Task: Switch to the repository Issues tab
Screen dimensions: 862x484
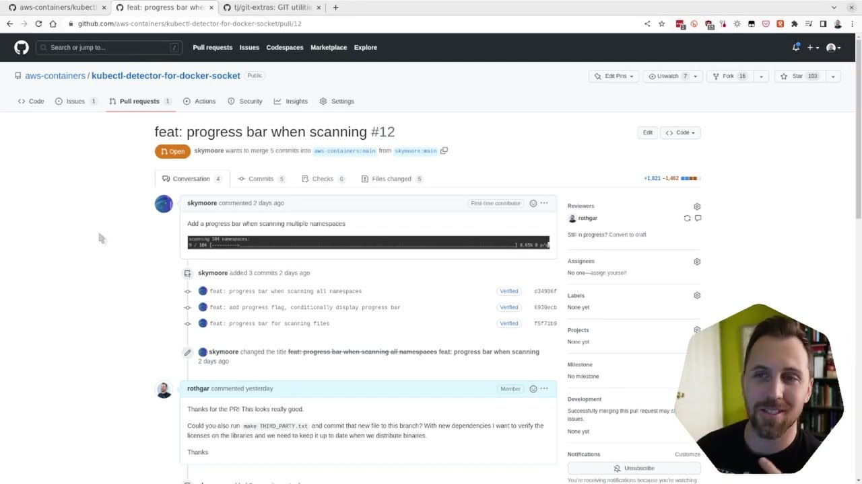Action: pyautogui.click(x=75, y=102)
